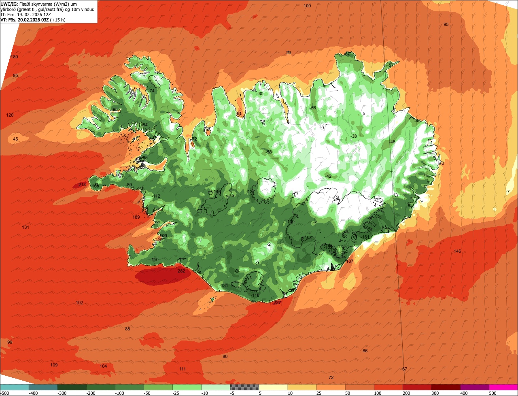Click the map value 86 in southeast ocean
518x396 pixels.
click(365, 351)
